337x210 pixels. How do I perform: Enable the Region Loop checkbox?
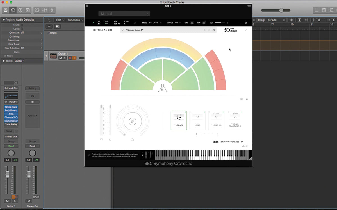(22, 29)
